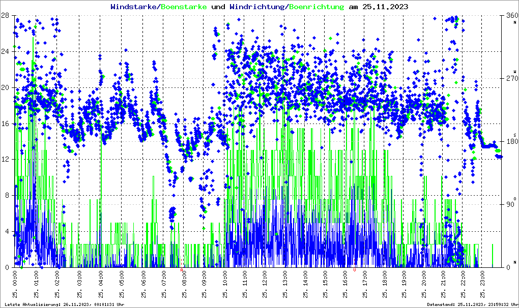Click the wind-speed axis value 8
The image size is (519, 308).
(x=7, y=196)
